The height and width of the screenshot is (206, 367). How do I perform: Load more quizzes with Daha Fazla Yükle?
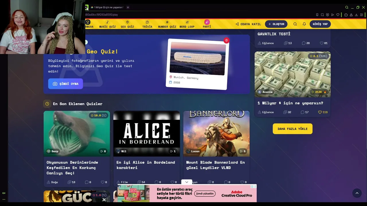[292, 129]
